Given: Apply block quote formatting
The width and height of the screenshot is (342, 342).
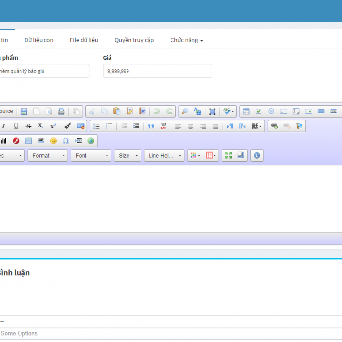Looking at the screenshot, I should coord(151,126).
